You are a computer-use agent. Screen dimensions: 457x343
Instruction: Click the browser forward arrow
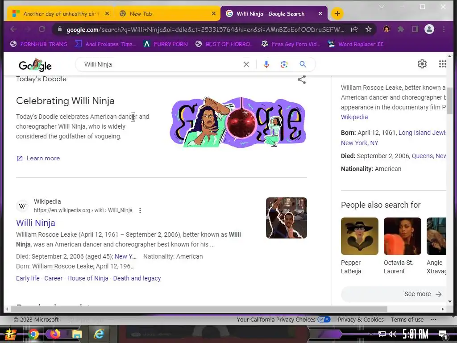click(x=28, y=29)
